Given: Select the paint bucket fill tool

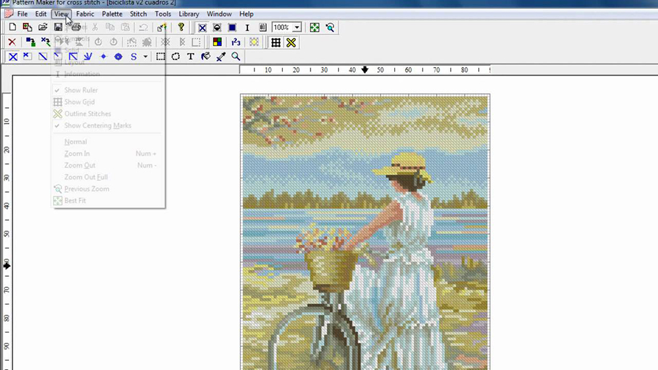Looking at the screenshot, I should coord(205,57).
